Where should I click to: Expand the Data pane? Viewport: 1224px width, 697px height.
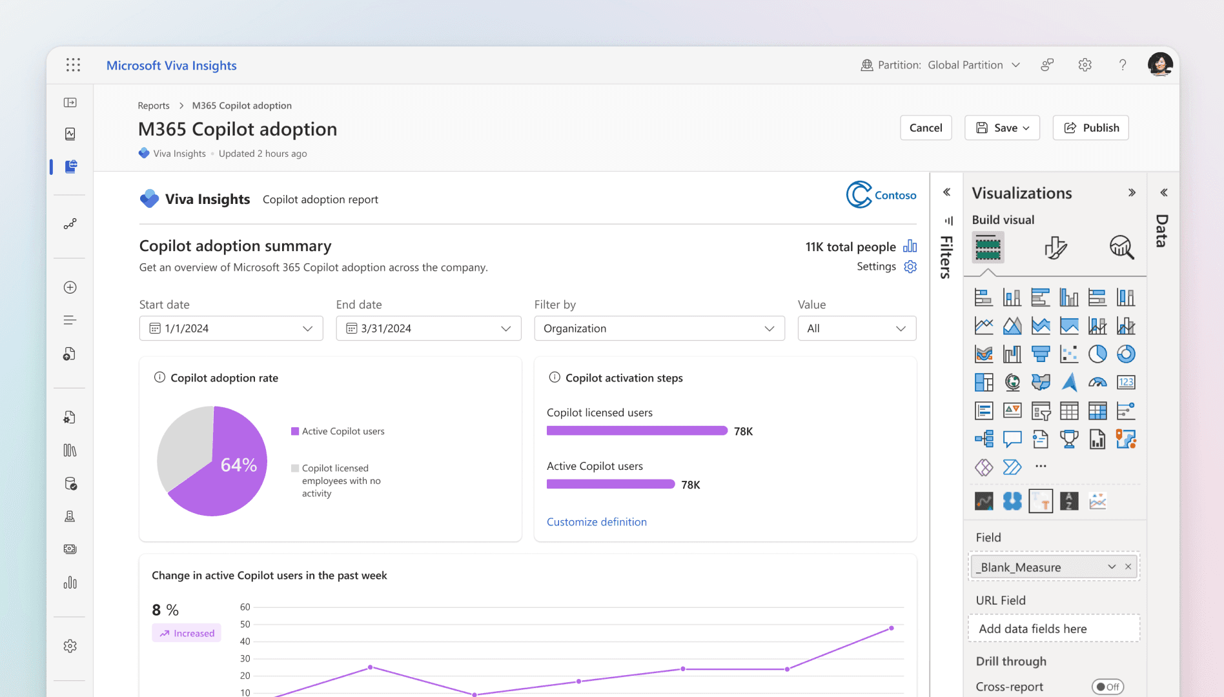(1163, 192)
